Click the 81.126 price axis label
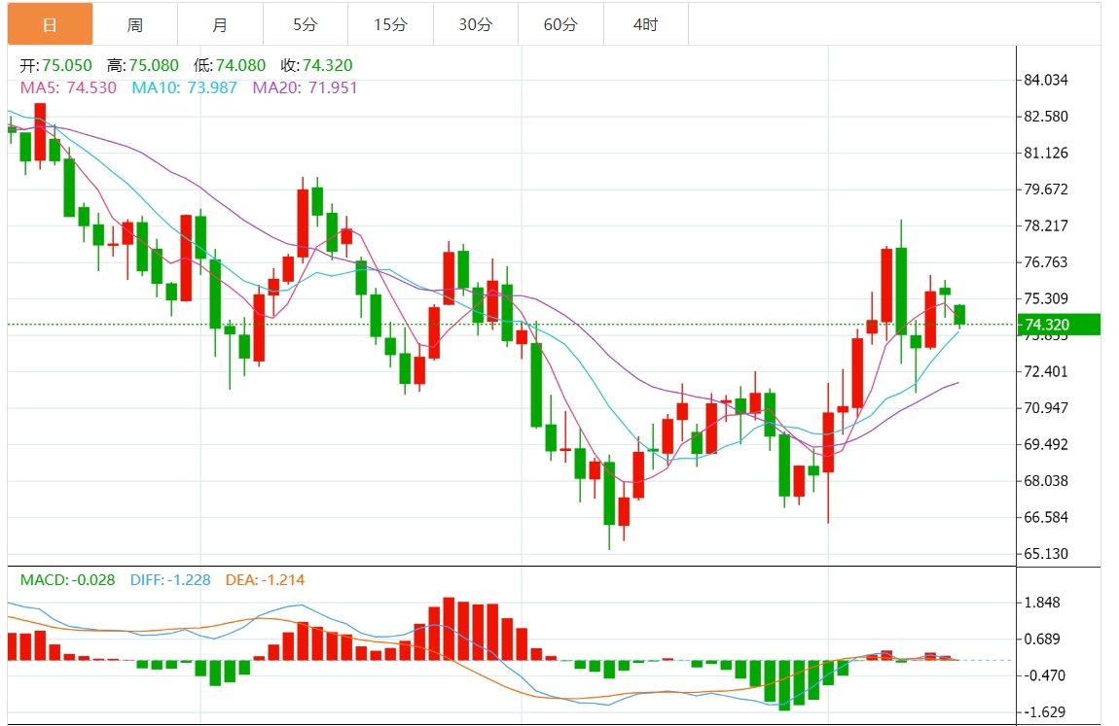1119x726 pixels. pyautogui.click(x=1045, y=153)
